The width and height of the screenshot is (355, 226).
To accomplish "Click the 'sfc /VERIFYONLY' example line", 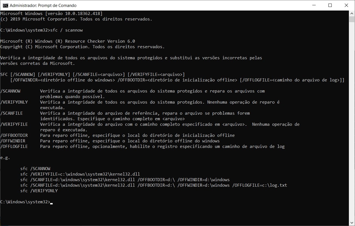I will coord(39,191).
